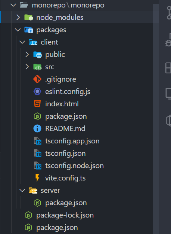Click the Git icon beside .gitignore

point(37,79)
